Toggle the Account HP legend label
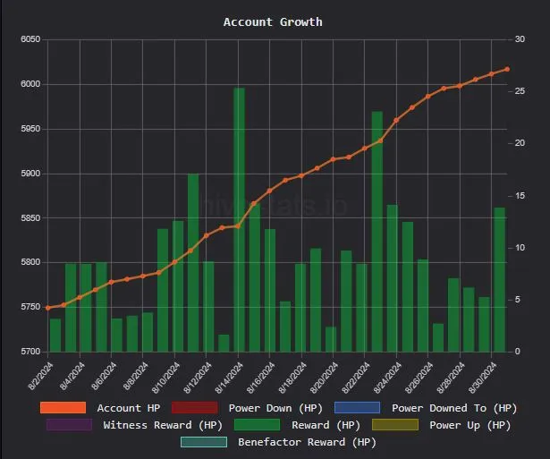This screenshot has height=459, width=550. point(129,408)
